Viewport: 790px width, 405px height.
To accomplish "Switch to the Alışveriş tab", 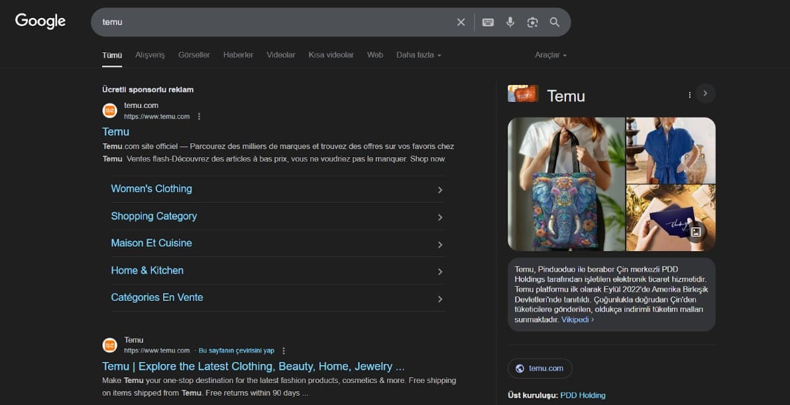I will pos(150,55).
